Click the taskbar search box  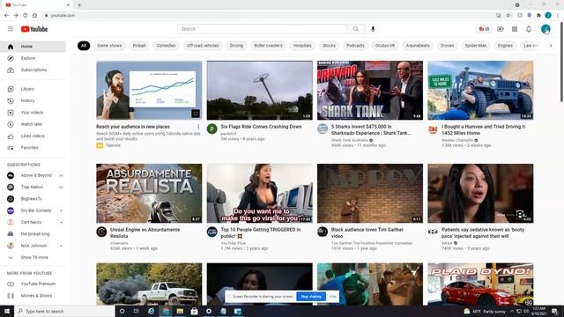64,311
